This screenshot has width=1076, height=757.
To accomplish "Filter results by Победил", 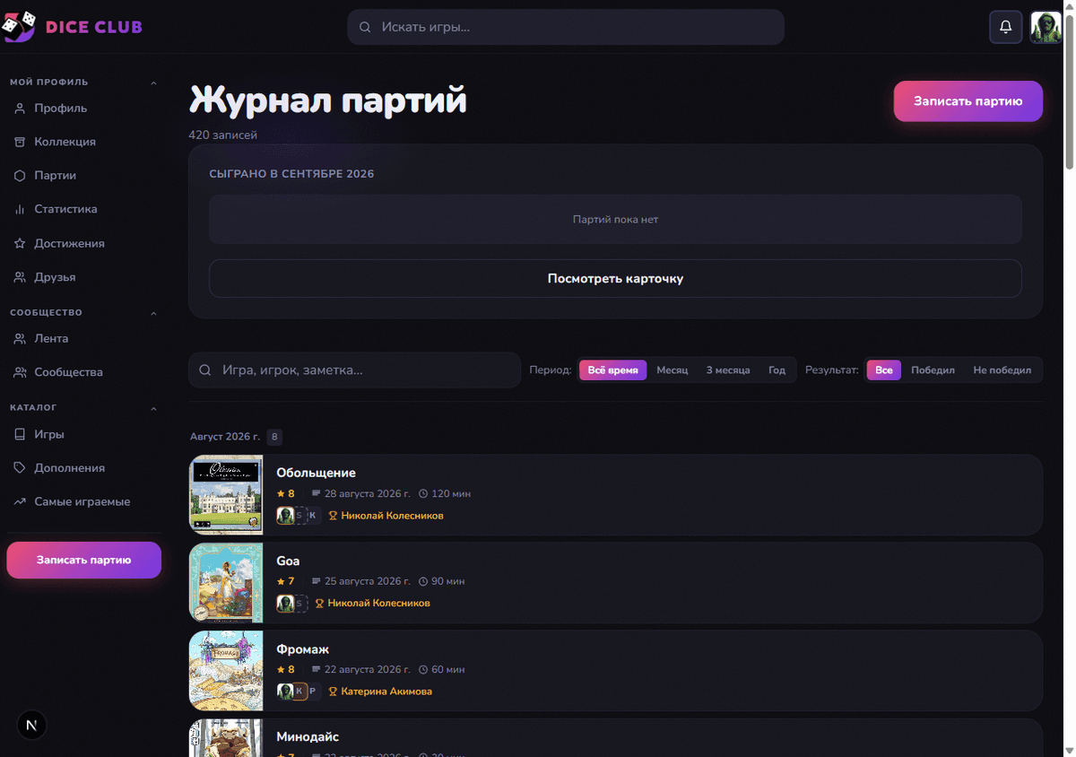I will 933,370.
